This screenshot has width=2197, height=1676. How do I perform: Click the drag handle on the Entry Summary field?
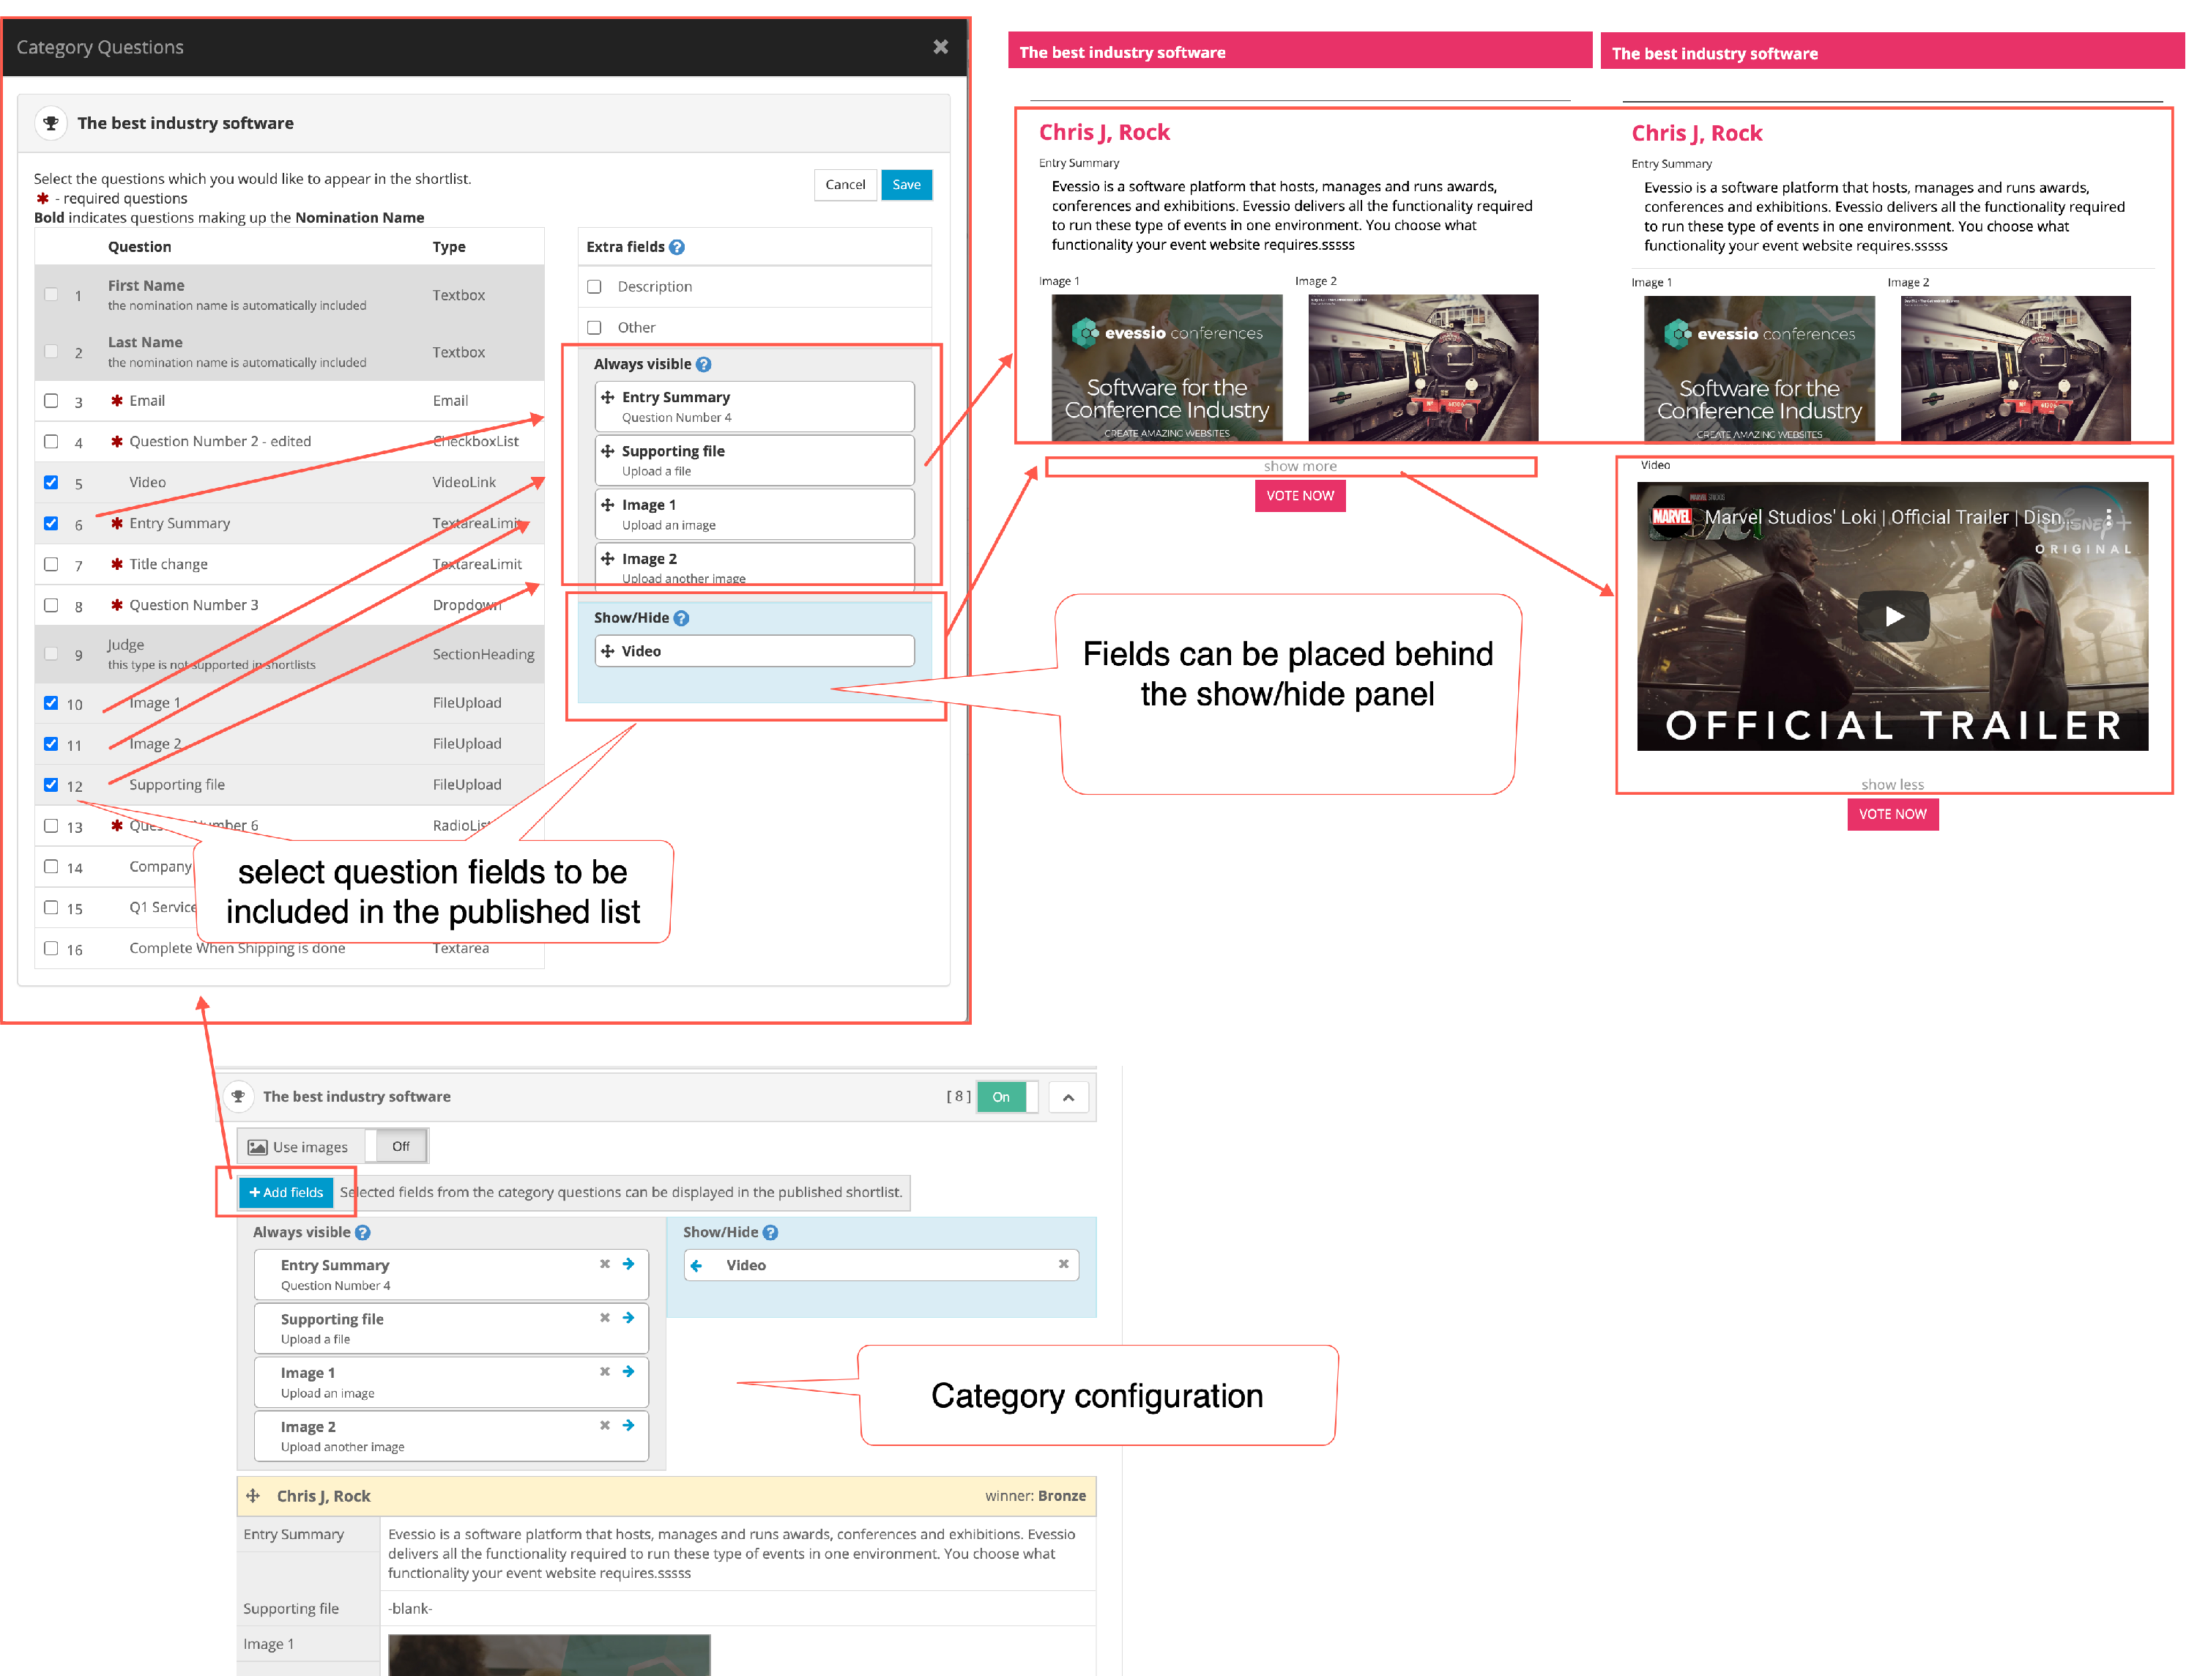[607, 398]
